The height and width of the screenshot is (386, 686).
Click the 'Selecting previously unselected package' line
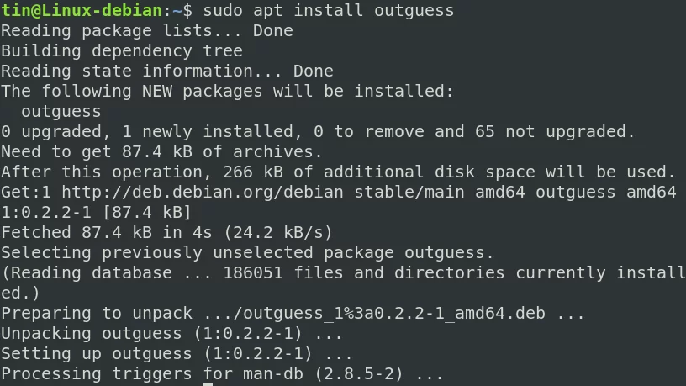coord(247,252)
